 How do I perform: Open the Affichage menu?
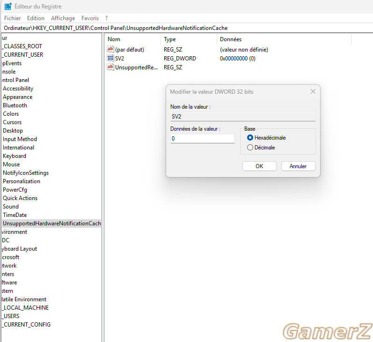(63, 18)
